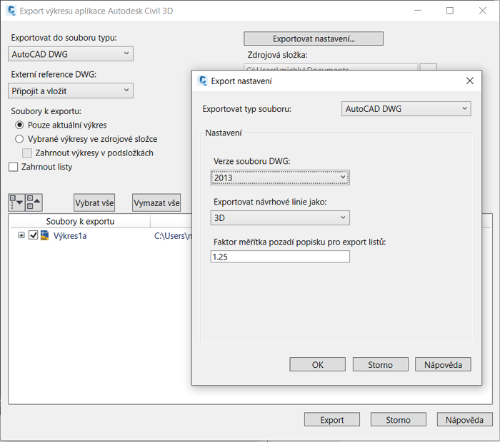
Task: Click the Výkres1a DWG file icon
Action: click(44, 235)
